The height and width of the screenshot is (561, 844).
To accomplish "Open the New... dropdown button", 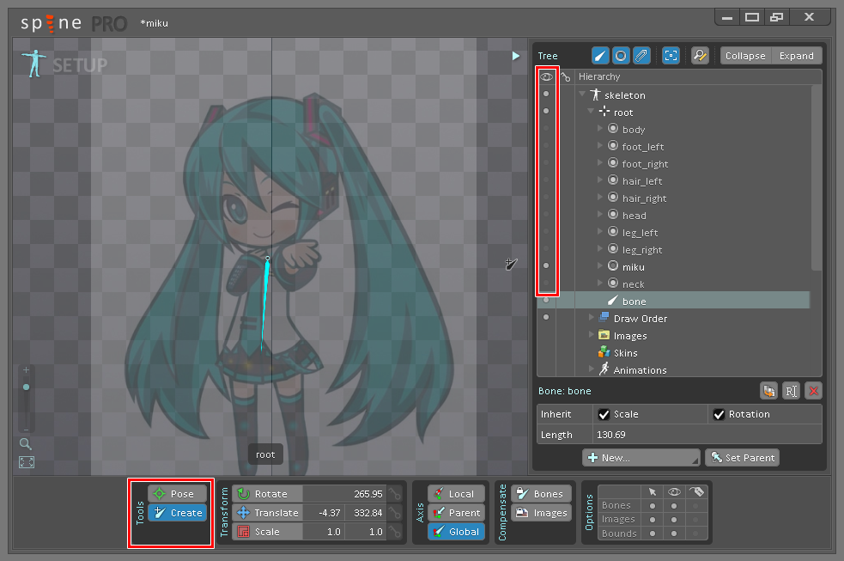I will [641, 458].
